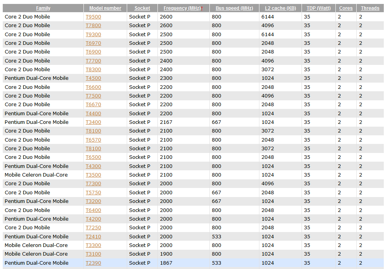Click Pentium Dual-Core Mobile in T2390 row

tap(37, 263)
